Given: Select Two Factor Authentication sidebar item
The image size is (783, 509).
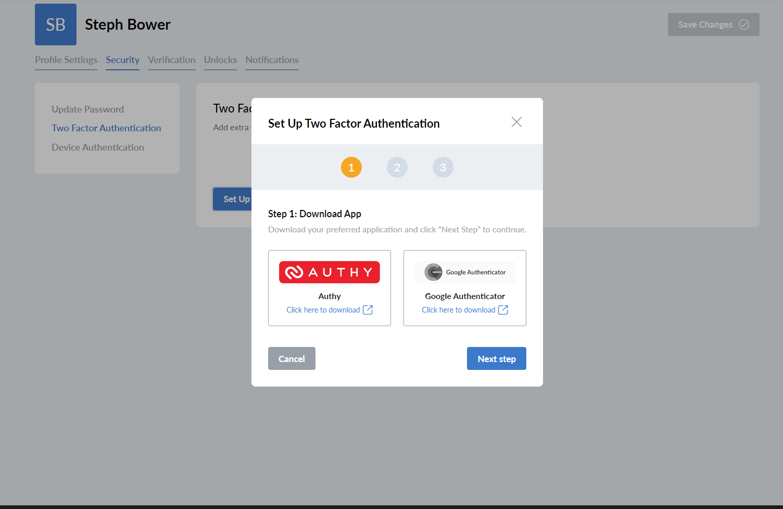Looking at the screenshot, I should tap(106, 128).
